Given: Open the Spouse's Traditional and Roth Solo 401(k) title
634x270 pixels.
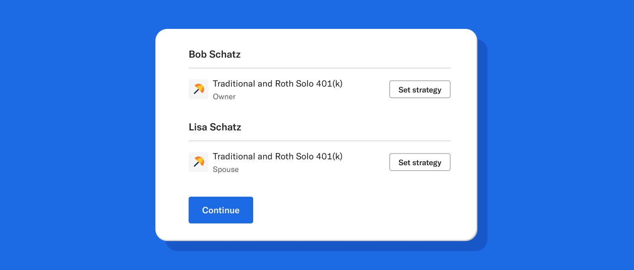Looking at the screenshot, I should tap(277, 157).
